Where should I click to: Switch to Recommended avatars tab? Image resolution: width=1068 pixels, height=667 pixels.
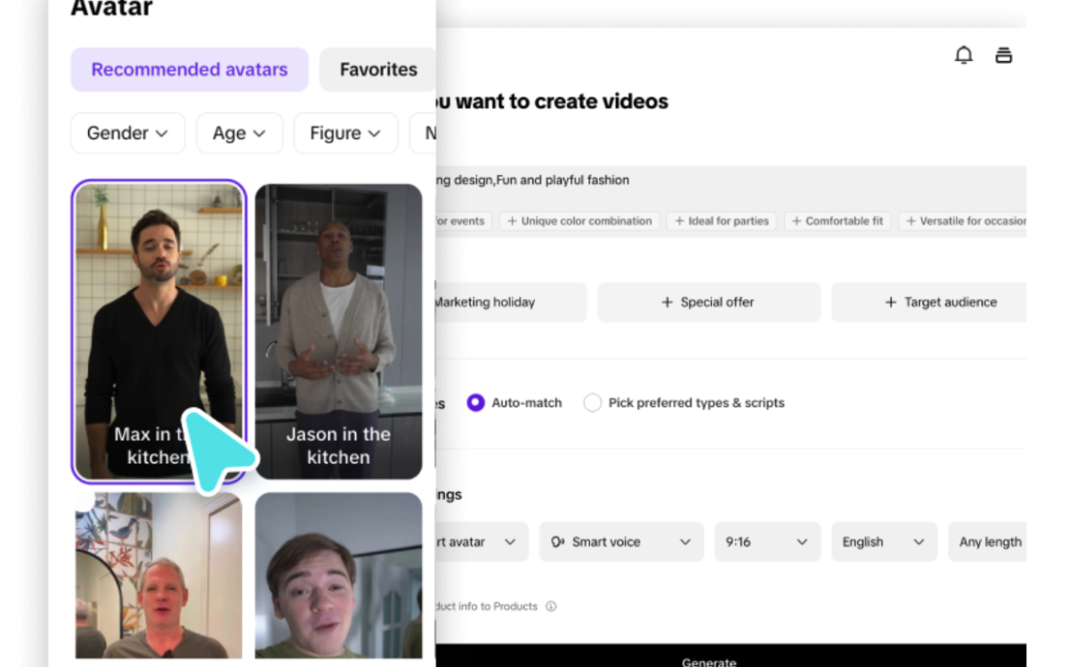coord(190,69)
